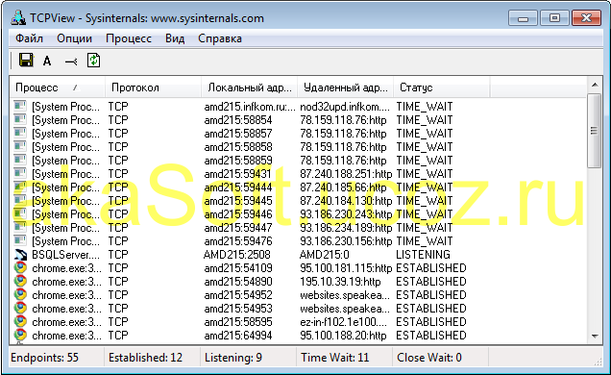Click the TCPView application icon in title bar
Image resolution: width=611 pixels, height=375 pixels.
tap(18, 17)
